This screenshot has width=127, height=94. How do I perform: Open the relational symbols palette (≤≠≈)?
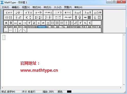click(x=9, y=12)
